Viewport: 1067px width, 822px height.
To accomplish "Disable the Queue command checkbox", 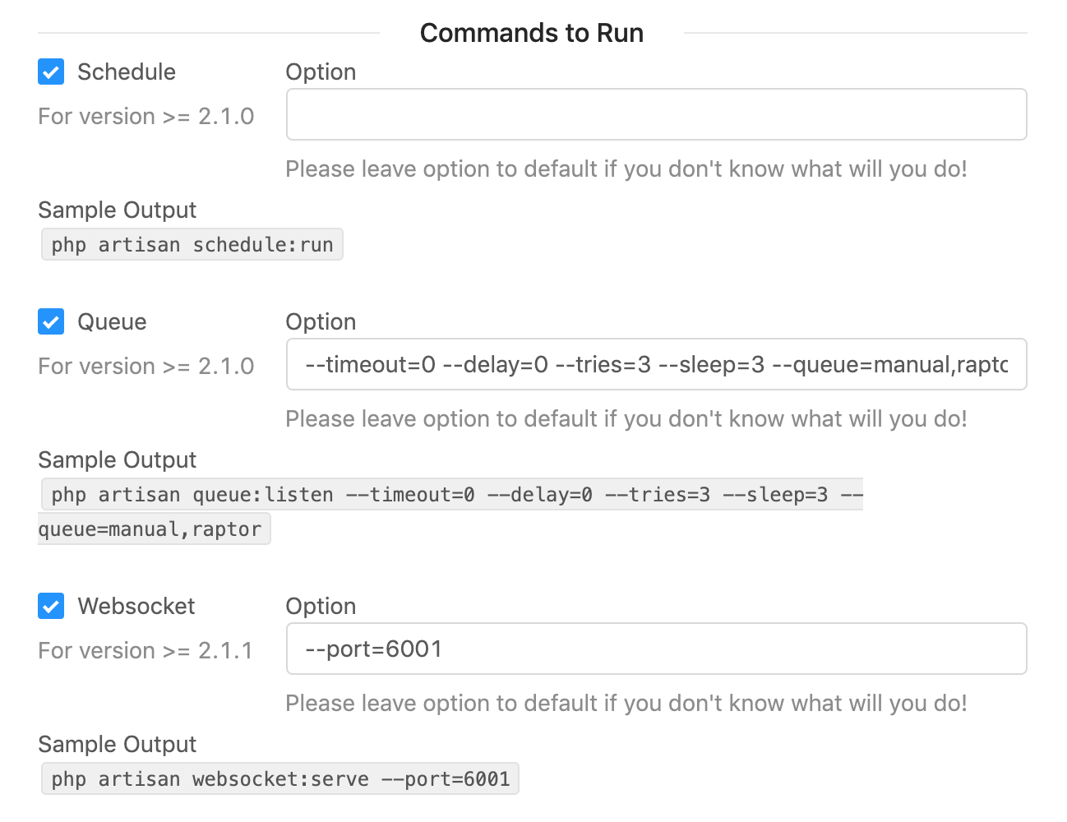I will click(x=50, y=321).
